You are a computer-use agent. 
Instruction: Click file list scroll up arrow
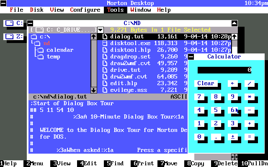pos(234,37)
